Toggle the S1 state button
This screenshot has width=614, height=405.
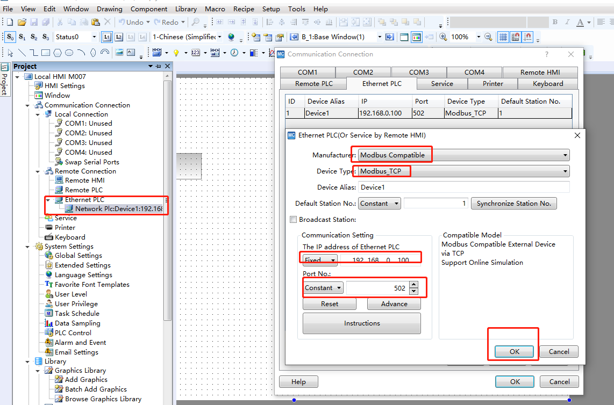(x=22, y=37)
